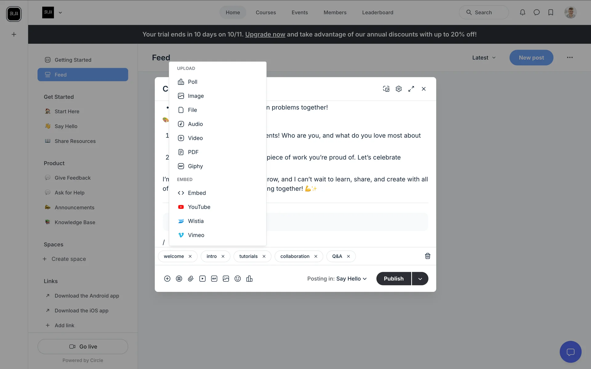Select YouTube from embed menu

point(199,207)
